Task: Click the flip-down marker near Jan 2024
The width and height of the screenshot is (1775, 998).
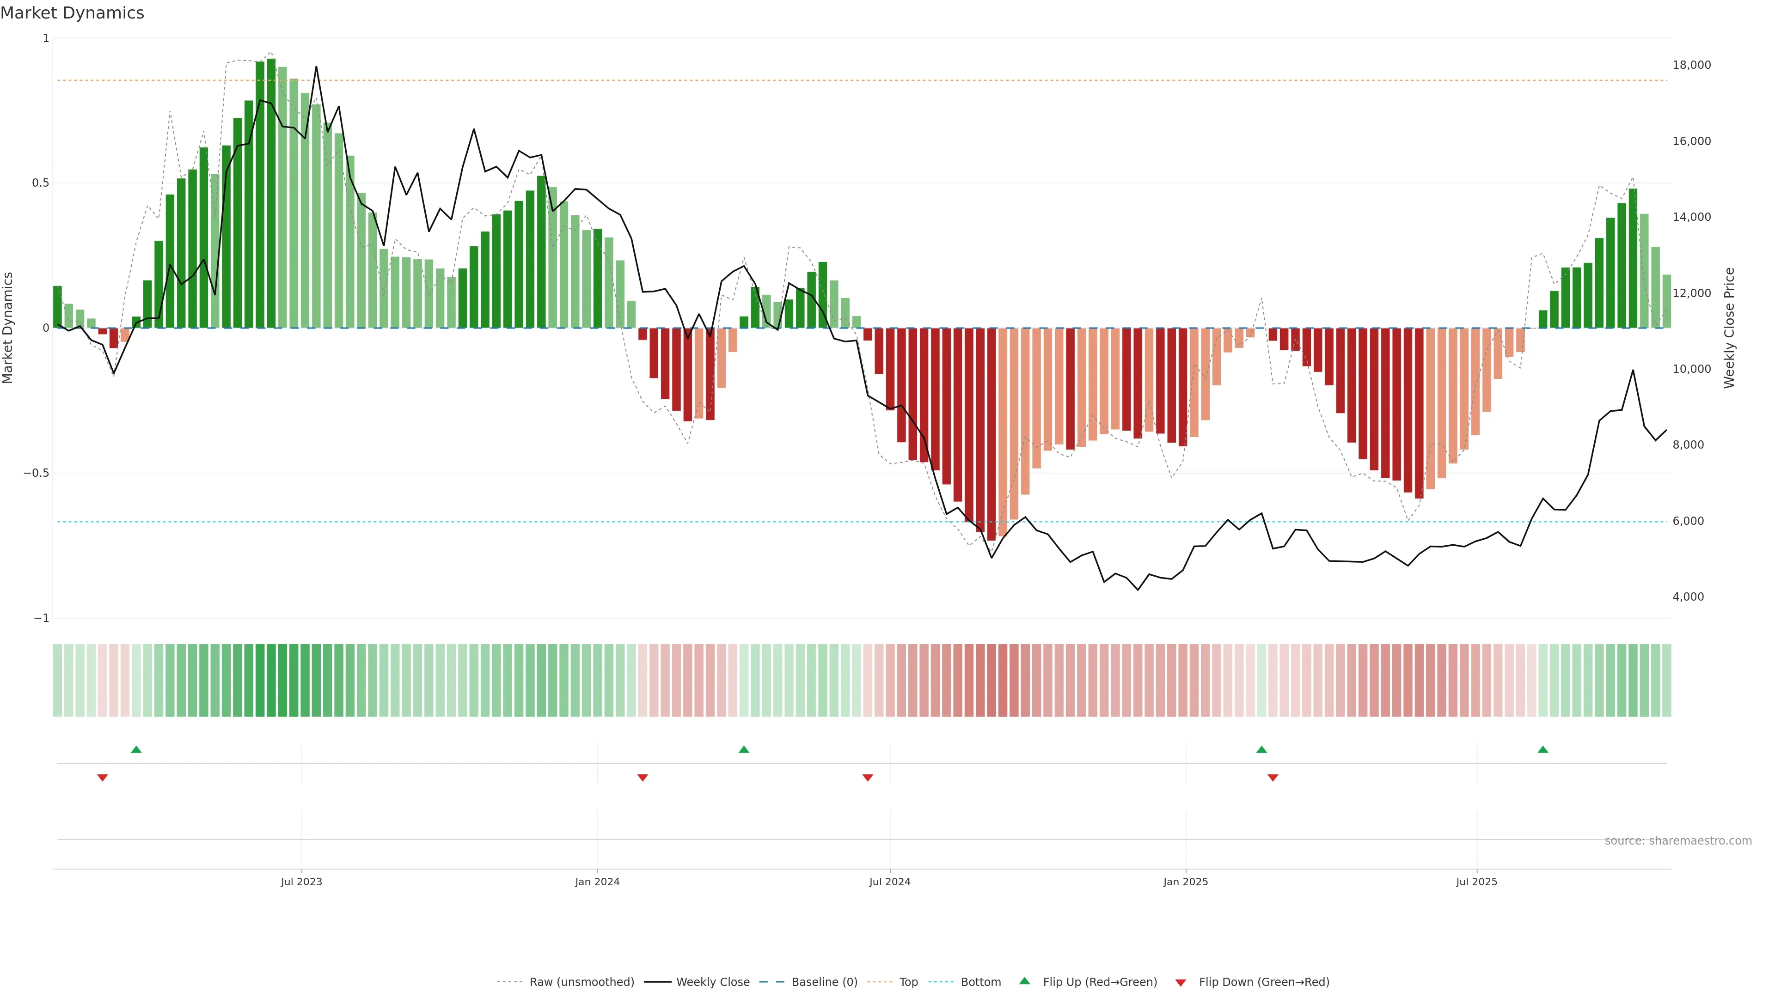Action: point(643,778)
